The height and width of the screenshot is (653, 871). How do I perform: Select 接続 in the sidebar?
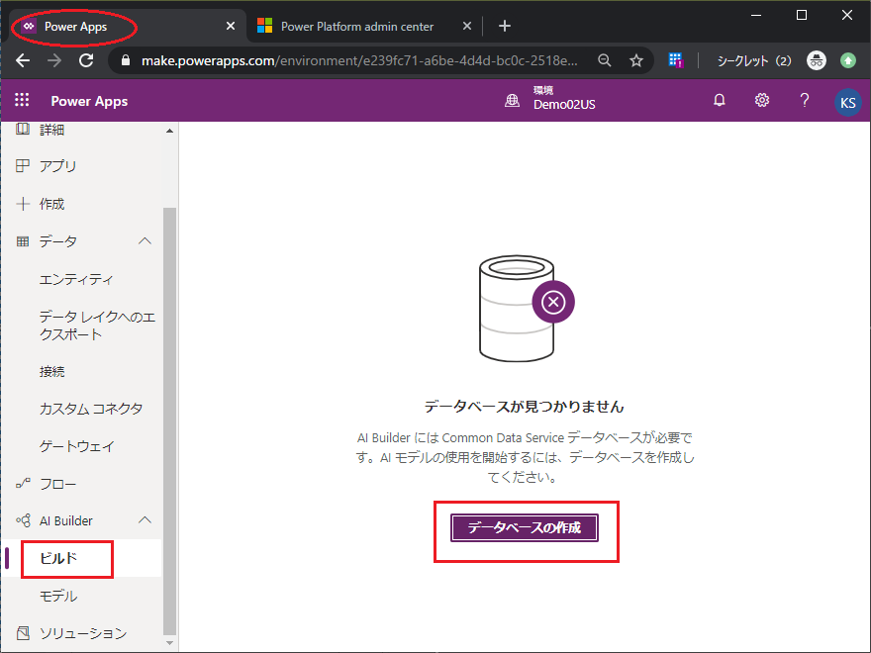coord(51,371)
